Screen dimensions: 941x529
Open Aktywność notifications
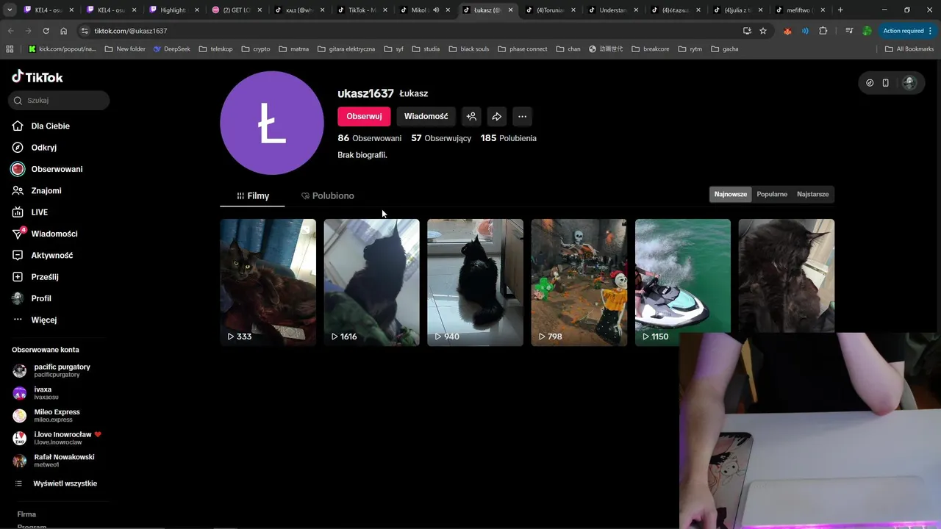tap(51, 255)
